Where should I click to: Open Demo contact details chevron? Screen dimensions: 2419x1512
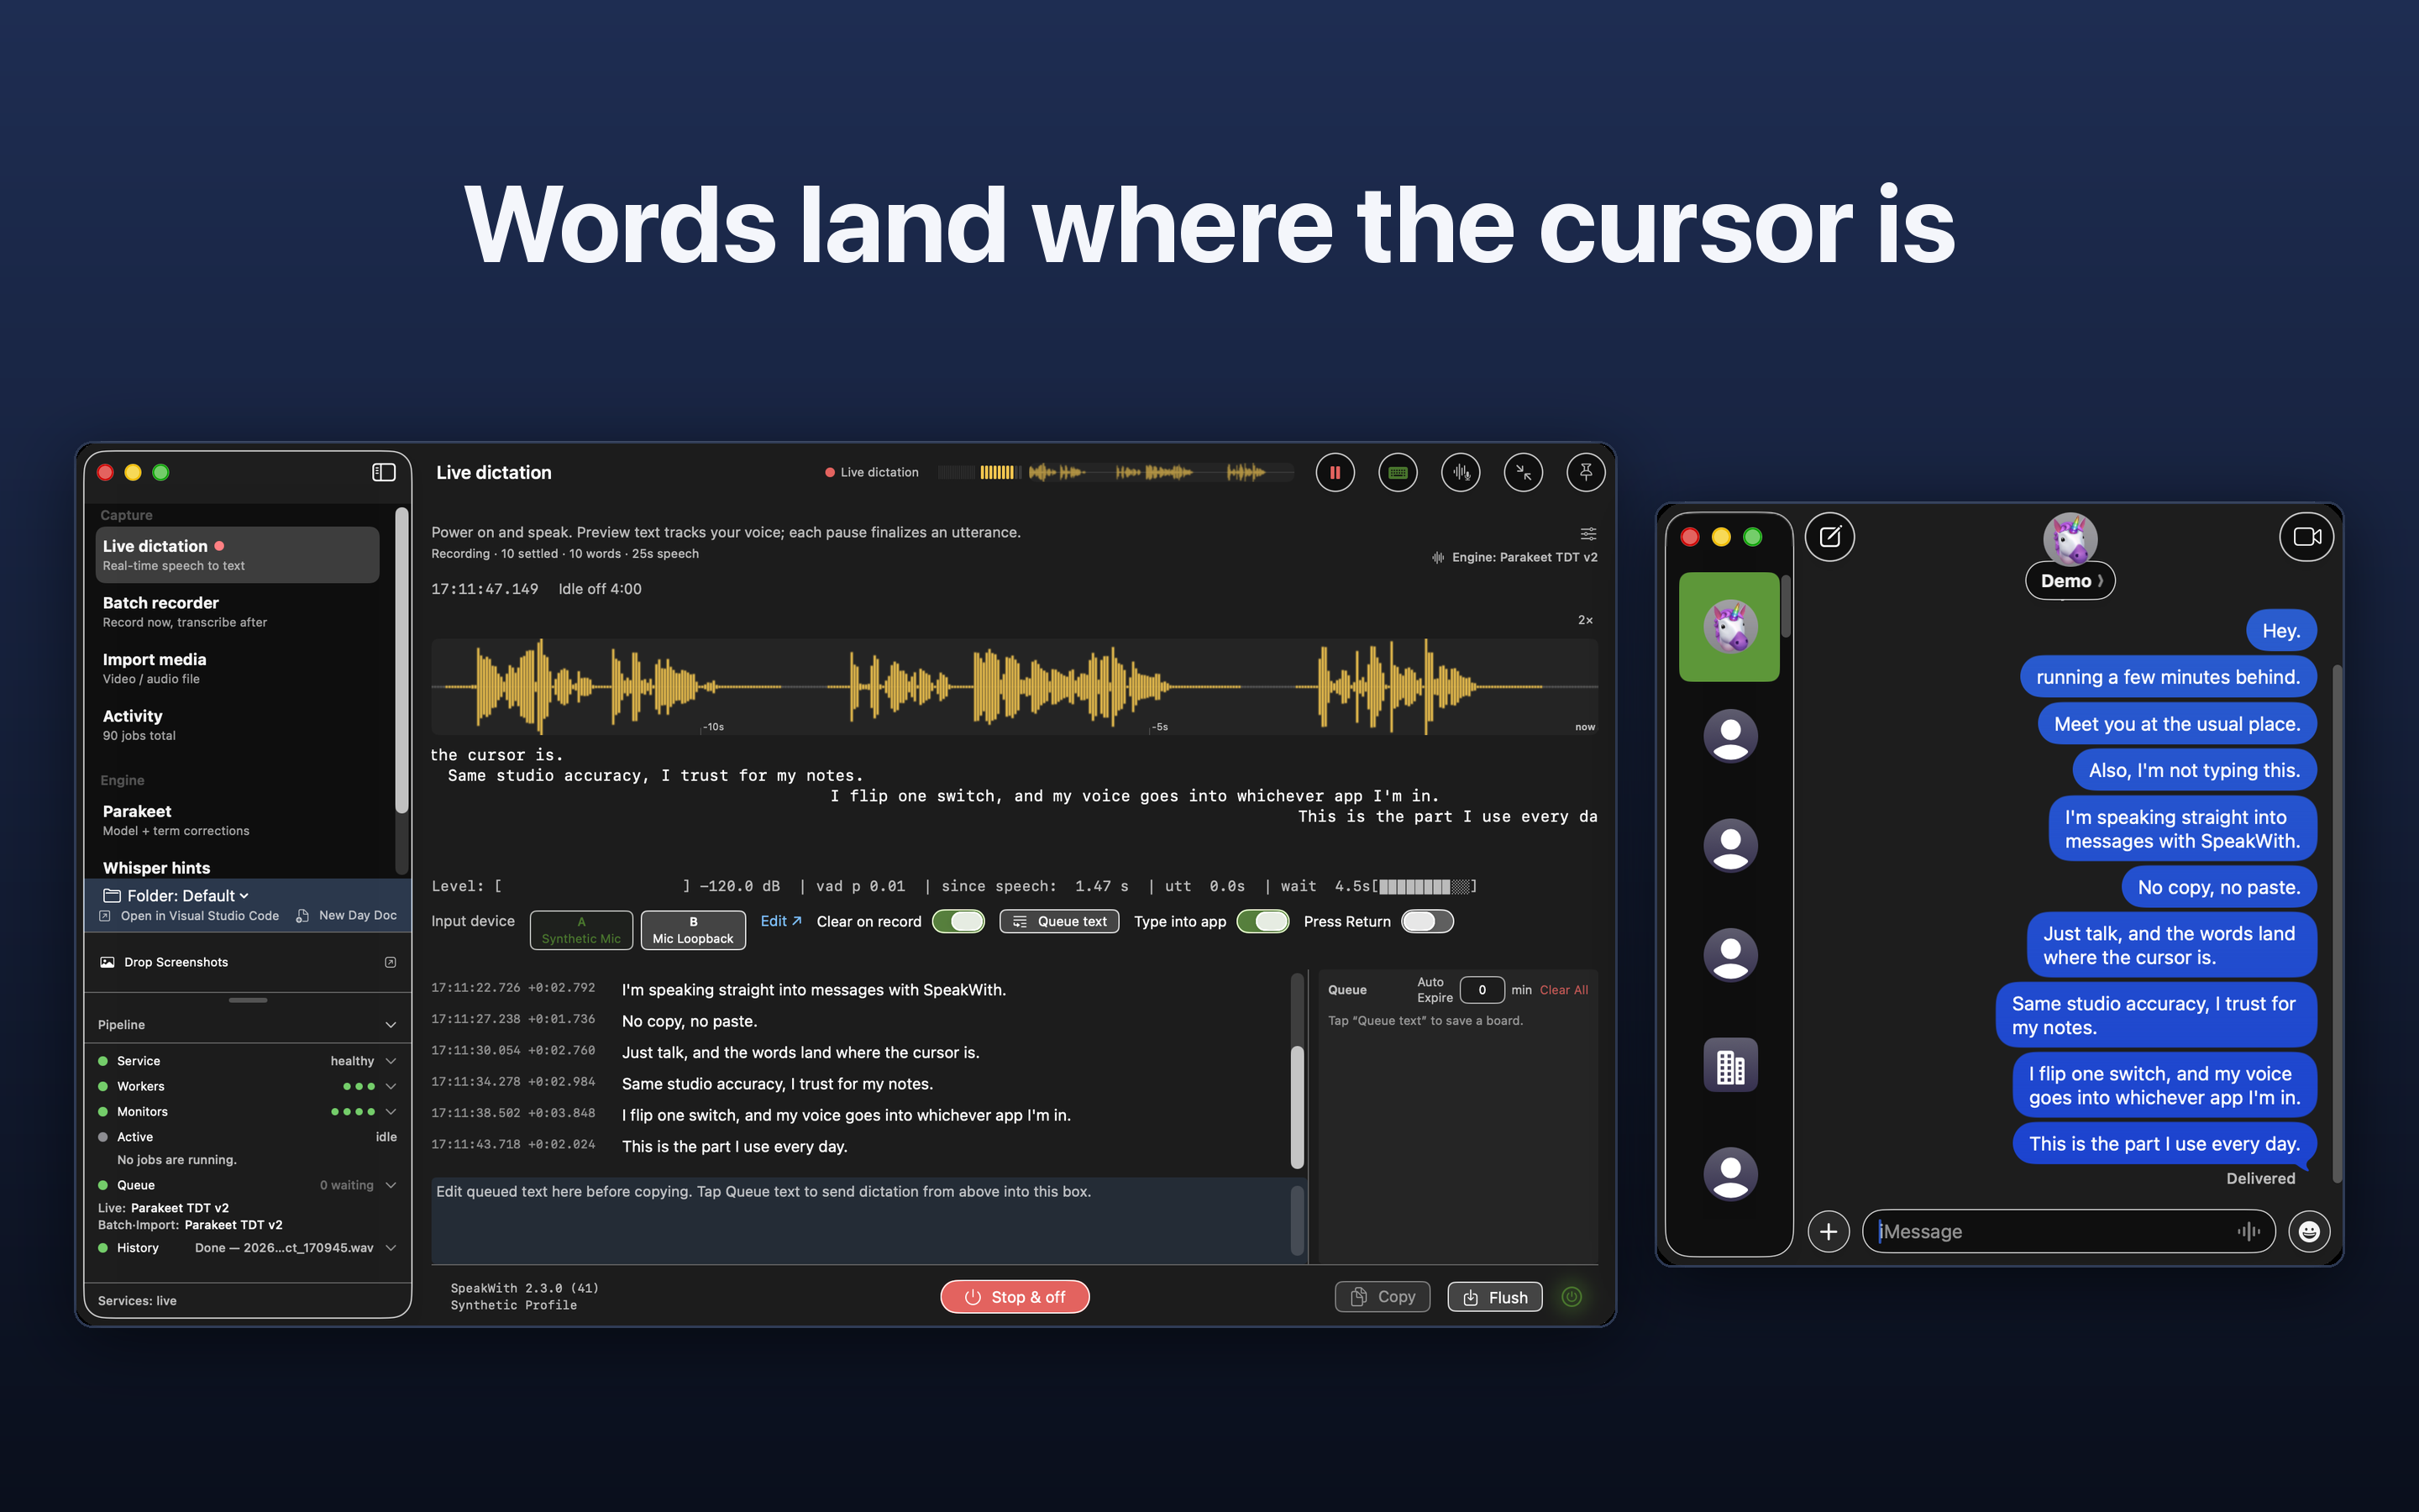click(2100, 581)
